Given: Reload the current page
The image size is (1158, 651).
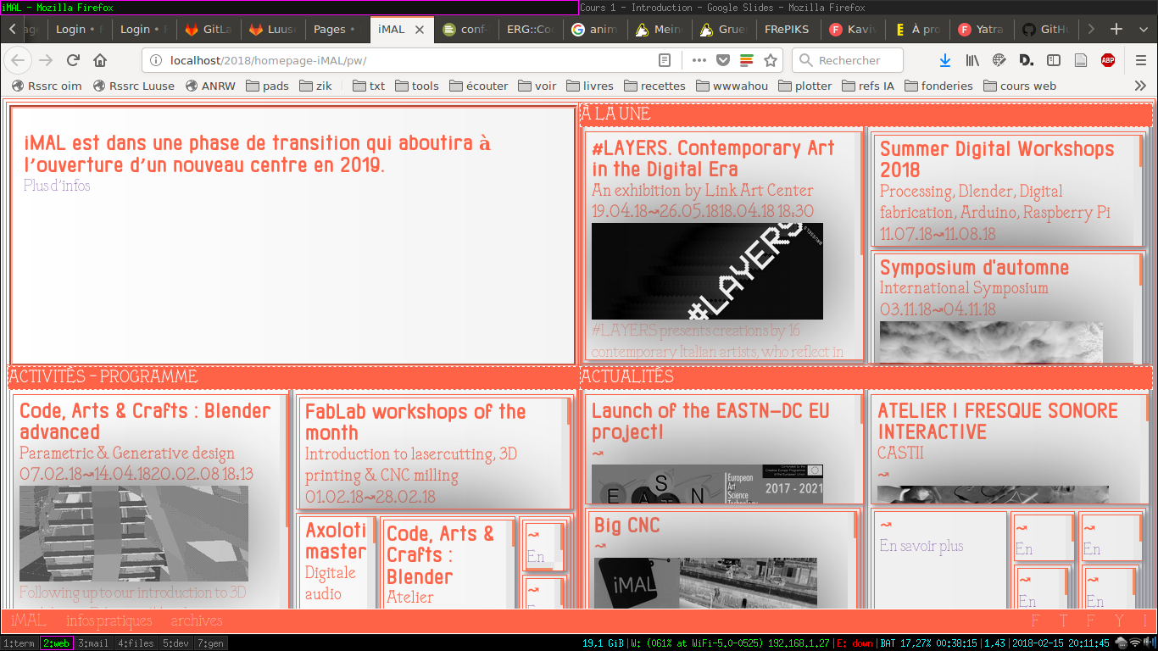Looking at the screenshot, I should coord(74,60).
